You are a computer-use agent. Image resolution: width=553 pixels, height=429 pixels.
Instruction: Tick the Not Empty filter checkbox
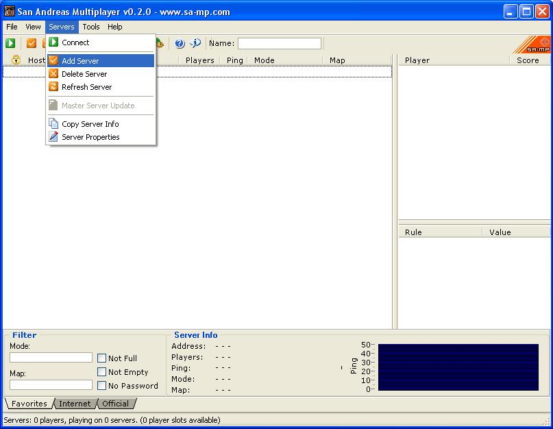click(101, 372)
